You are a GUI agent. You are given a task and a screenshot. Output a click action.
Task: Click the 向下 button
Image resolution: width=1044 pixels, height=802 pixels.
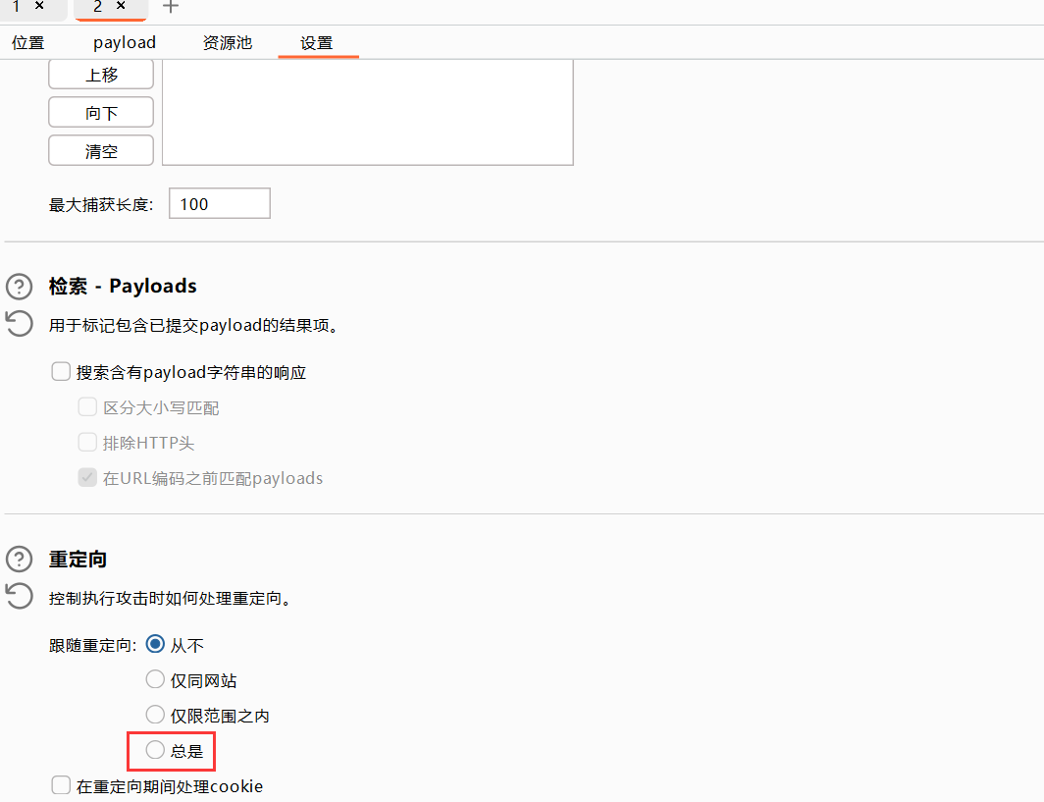[101, 113]
